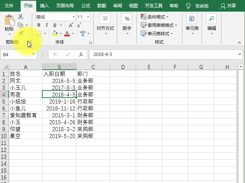Open 套用表格格式 table formats
The width and height of the screenshot is (245, 183).
(x=159, y=25)
